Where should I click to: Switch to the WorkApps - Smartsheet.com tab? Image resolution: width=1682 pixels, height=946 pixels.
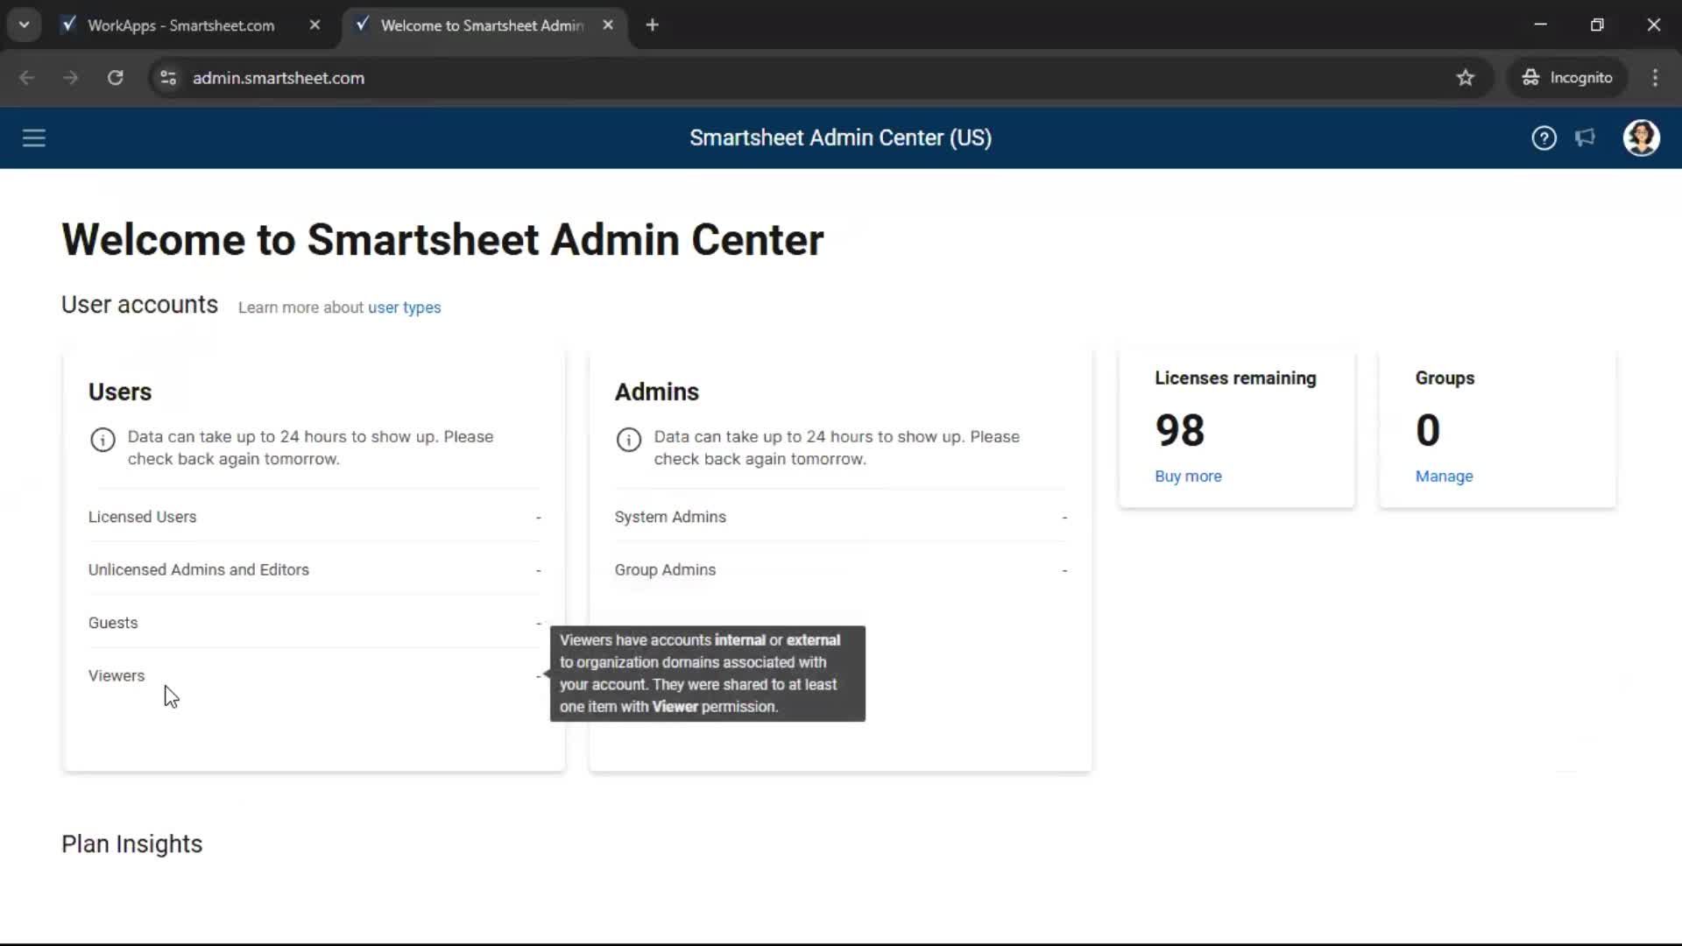180,25
